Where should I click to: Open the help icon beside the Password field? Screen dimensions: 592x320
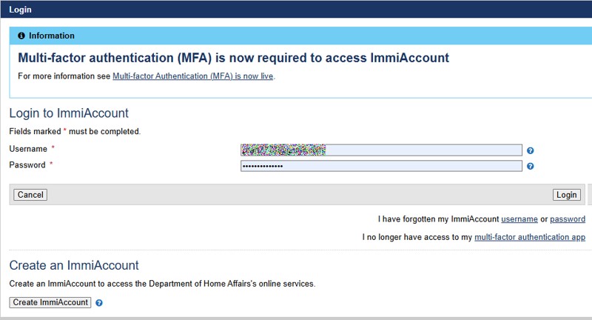(530, 166)
